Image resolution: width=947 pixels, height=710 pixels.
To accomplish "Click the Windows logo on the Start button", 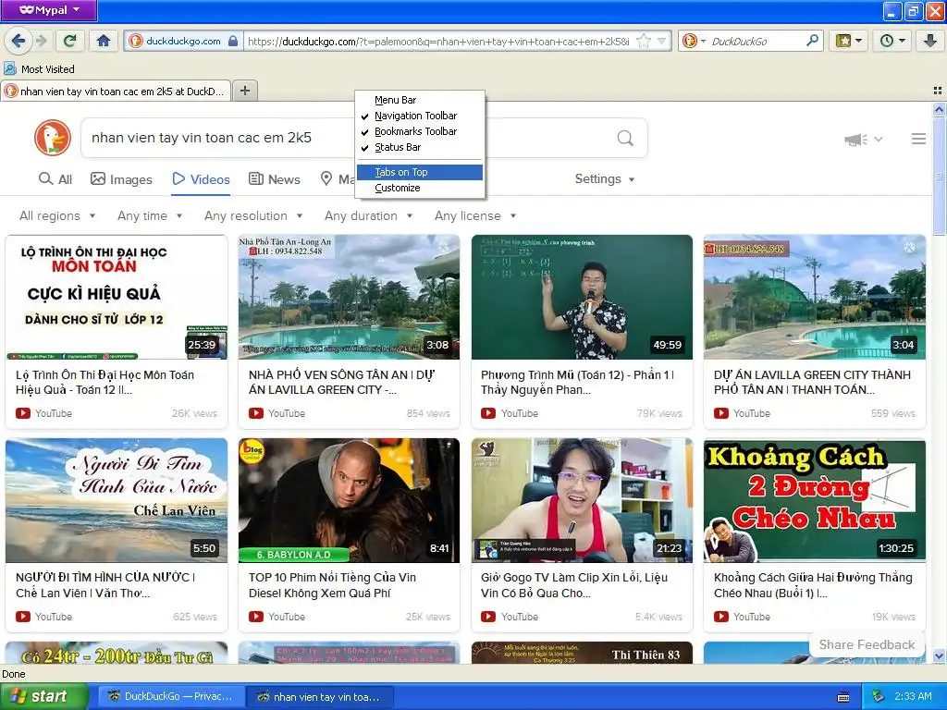I will click(18, 696).
